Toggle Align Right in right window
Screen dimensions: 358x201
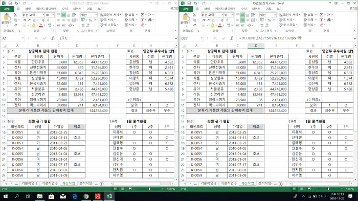coord(248,20)
